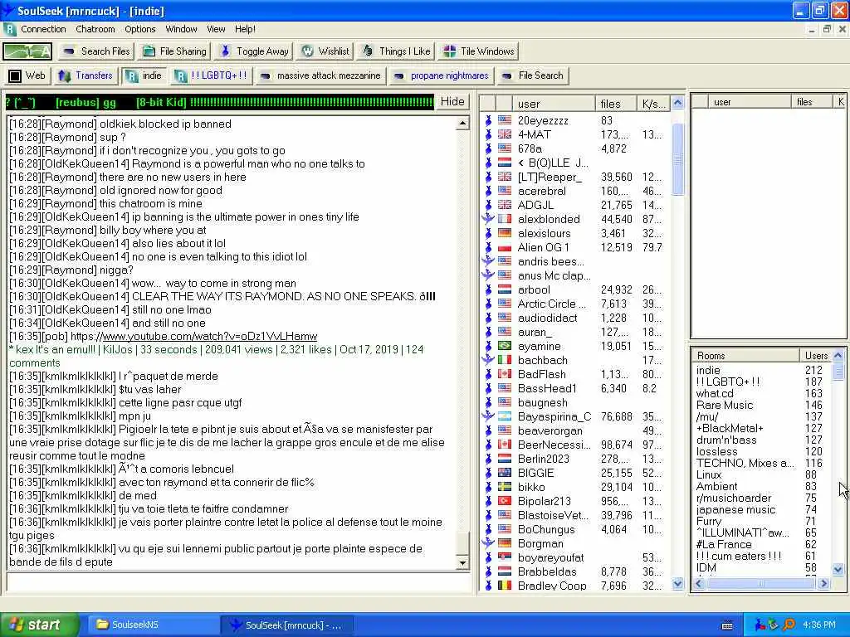The image size is (850, 637).
Task: Click the keyboard icon in system tray
Action: 727,625
